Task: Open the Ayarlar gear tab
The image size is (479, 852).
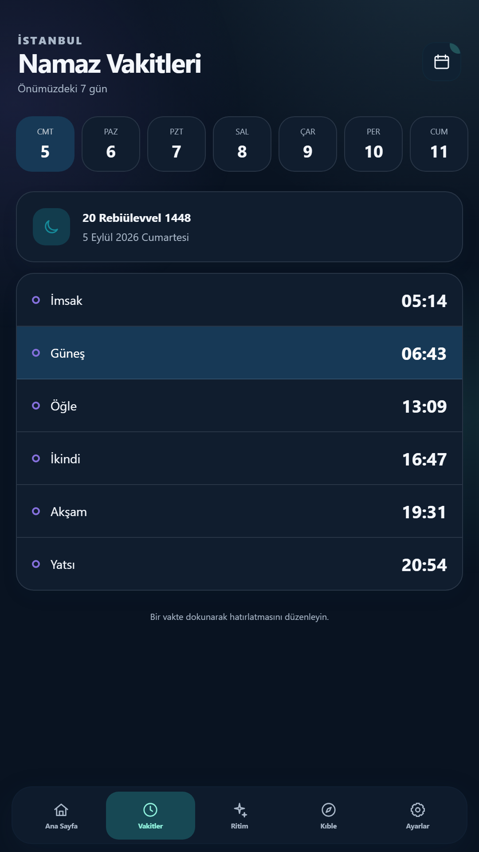Action: [418, 816]
